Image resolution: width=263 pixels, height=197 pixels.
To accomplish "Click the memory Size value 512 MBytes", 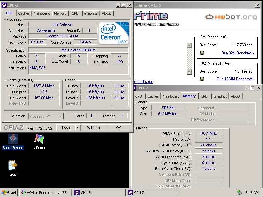I will coord(168,114).
